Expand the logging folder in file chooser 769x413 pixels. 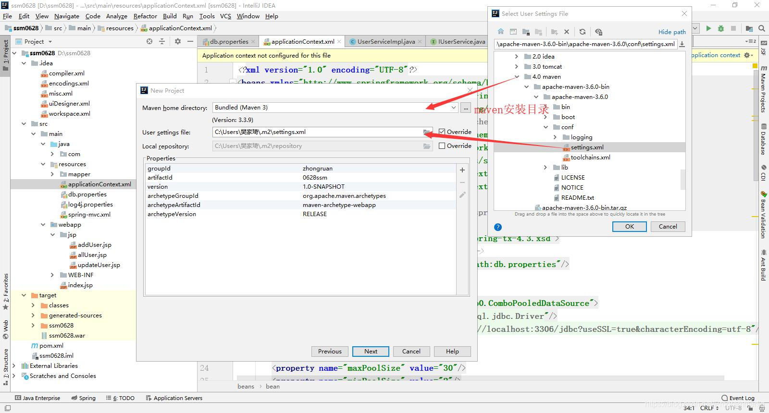(555, 137)
